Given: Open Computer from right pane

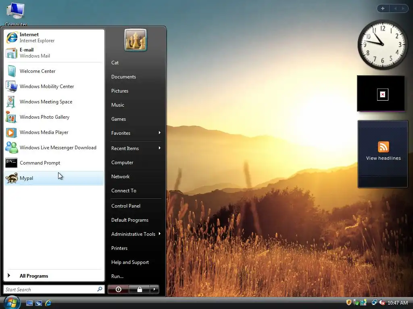Looking at the screenshot, I should [136, 163].
